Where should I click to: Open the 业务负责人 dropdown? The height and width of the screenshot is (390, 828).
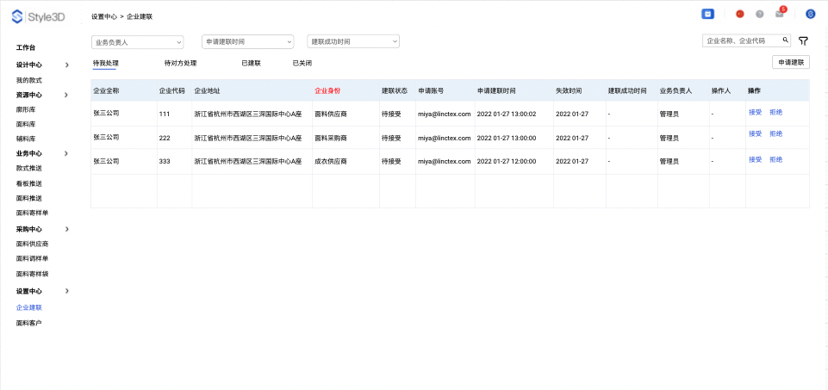(x=137, y=41)
